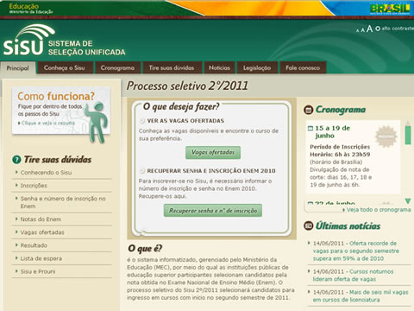Open the Legislação tab
The width and height of the screenshot is (414, 311).
point(257,68)
